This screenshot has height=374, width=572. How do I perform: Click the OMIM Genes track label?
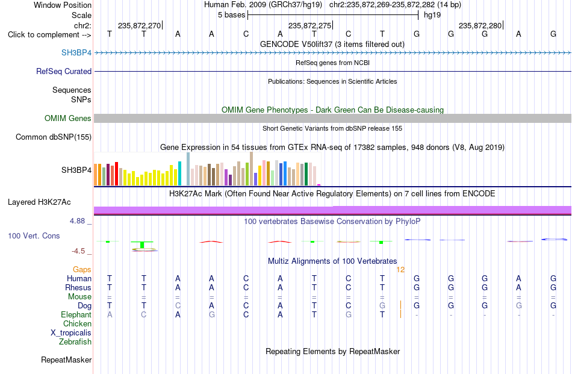click(x=68, y=118)
